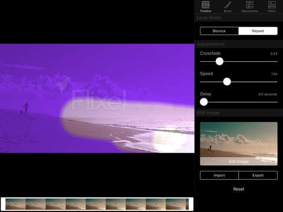Click the Delay slider handle
The height and width of the screenshot is (212, 283).
coord(204,102)
